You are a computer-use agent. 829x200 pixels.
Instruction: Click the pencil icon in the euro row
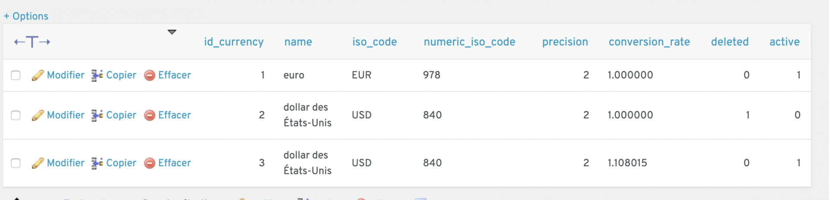(38, 75)
